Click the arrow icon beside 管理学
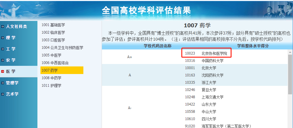 point(3,83)
